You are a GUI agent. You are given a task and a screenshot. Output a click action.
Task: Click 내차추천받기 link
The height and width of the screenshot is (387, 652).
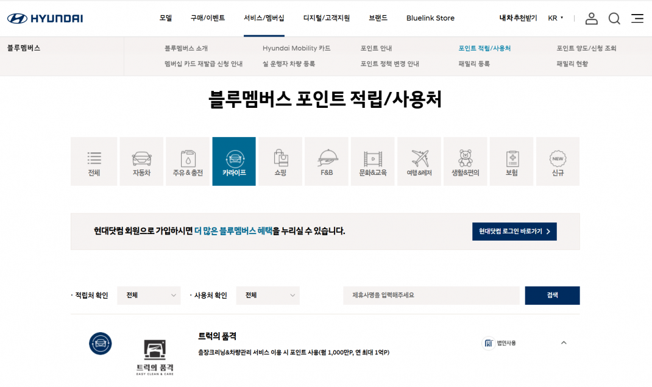point(518,18)
